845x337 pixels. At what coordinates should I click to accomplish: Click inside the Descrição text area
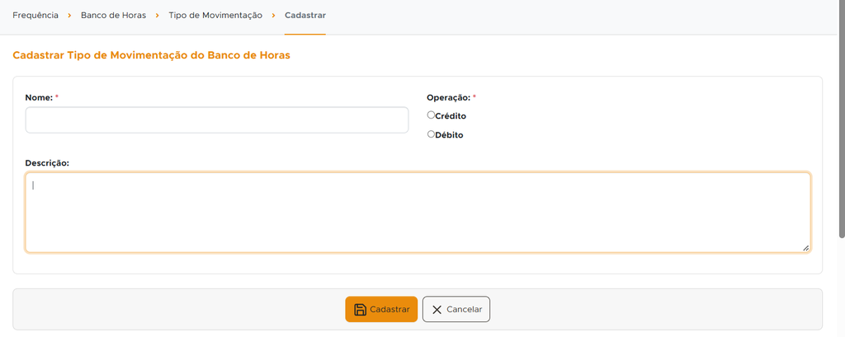[x=418, y=212]
